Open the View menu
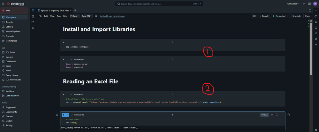The height and width of the screenshot is (132, 319). click(x=52, y=16)
